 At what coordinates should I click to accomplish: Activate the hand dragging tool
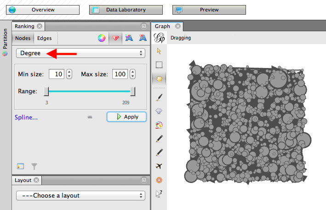159,79
